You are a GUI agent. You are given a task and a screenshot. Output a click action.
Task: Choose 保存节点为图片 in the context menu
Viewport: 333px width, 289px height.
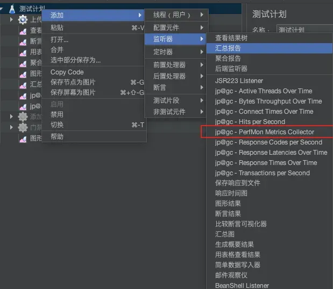73,82
